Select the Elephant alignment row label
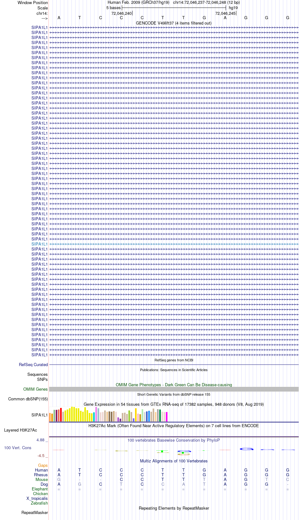Viewport: 299px width, 520px height. click(x=40, y=489)
